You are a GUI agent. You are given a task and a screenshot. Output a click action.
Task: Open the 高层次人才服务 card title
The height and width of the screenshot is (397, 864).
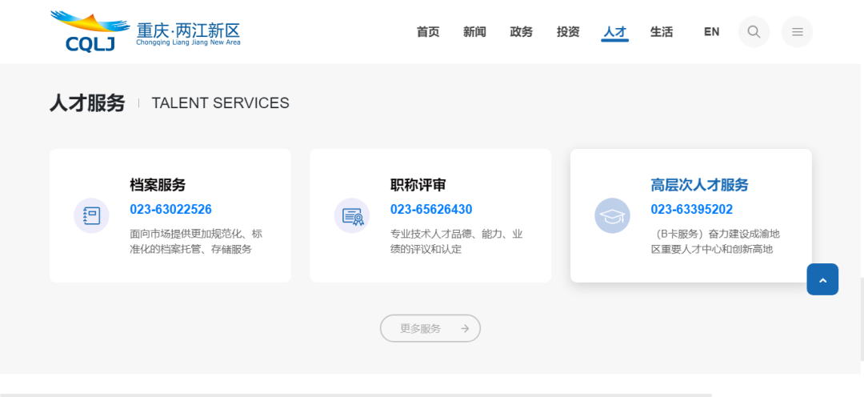pyautogui.click(x=699, y=185)
